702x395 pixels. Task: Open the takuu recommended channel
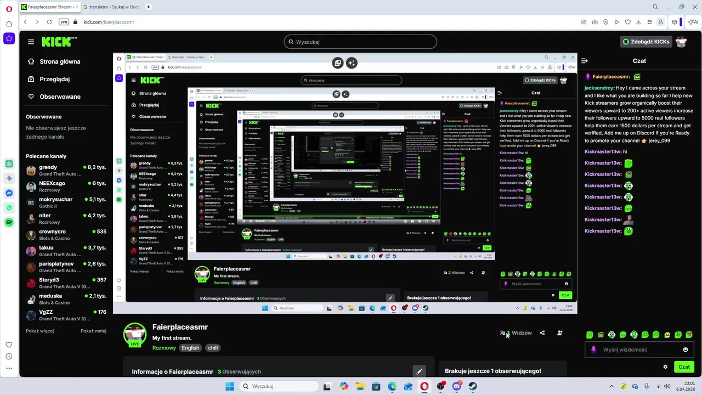[x=66, y=251]
